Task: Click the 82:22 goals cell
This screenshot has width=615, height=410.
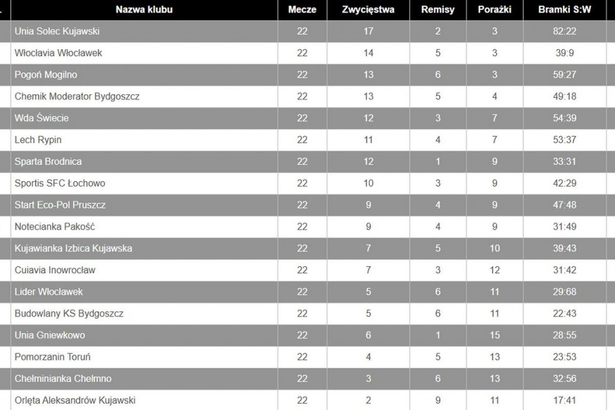Action: 565,31
